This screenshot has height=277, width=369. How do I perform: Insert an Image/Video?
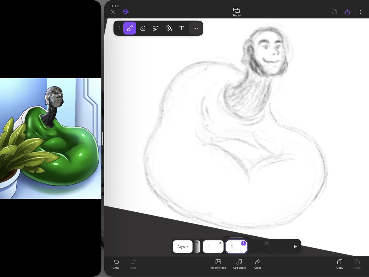tap(218, 264)
